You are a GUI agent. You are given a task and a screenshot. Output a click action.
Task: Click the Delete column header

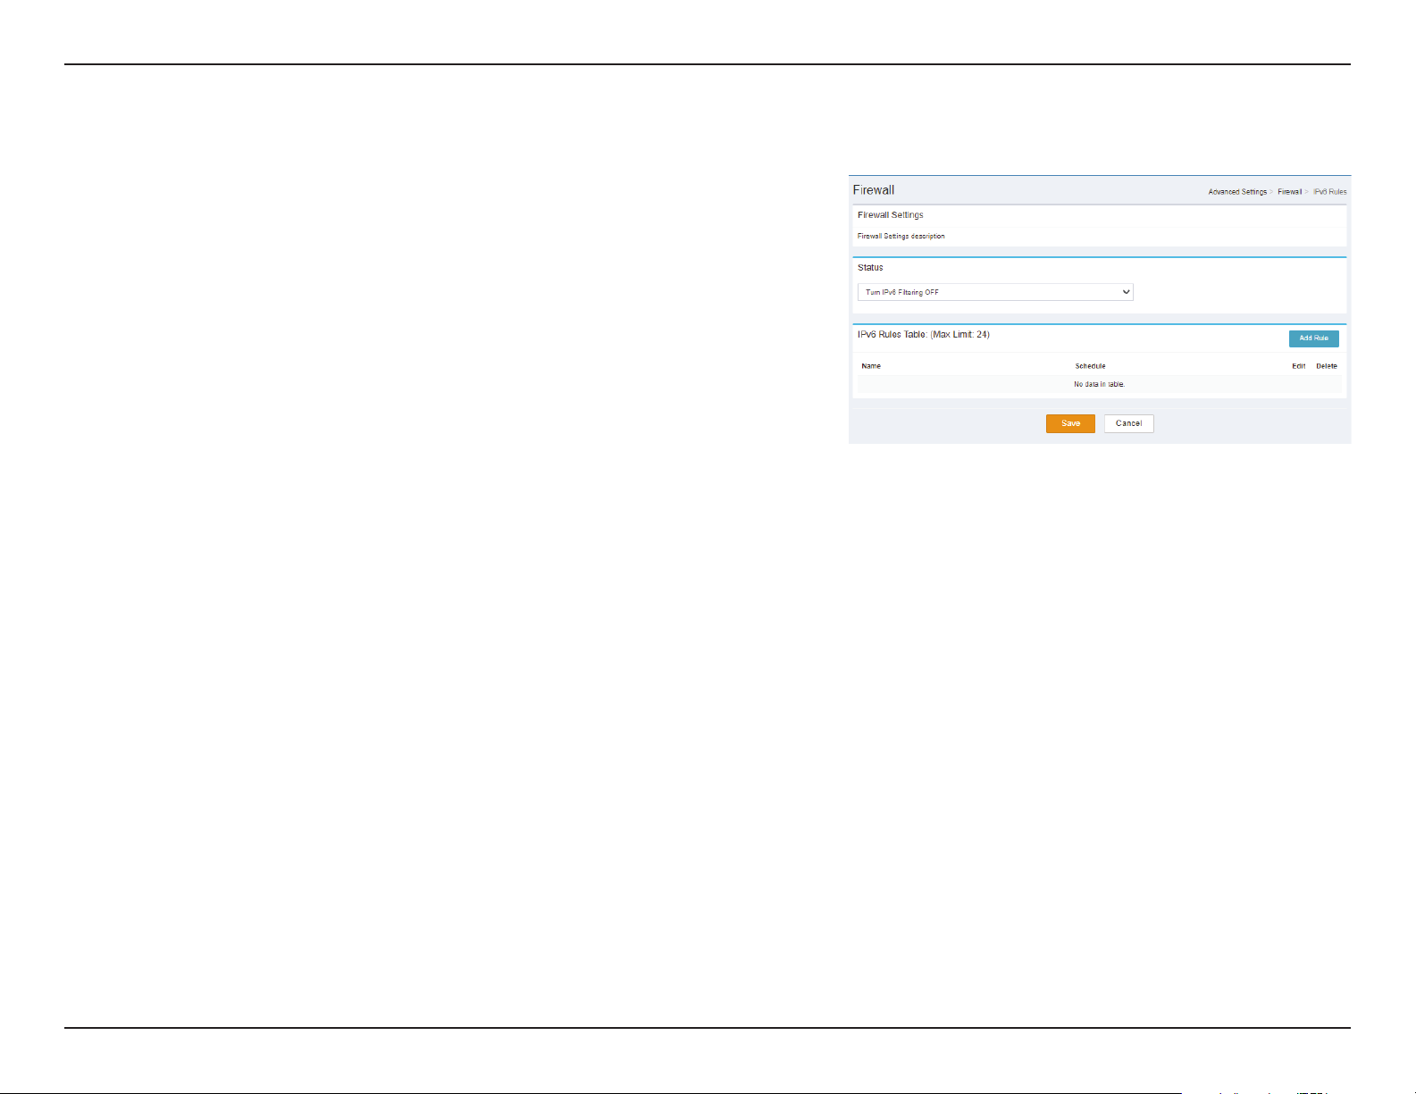click(1327, 366)
